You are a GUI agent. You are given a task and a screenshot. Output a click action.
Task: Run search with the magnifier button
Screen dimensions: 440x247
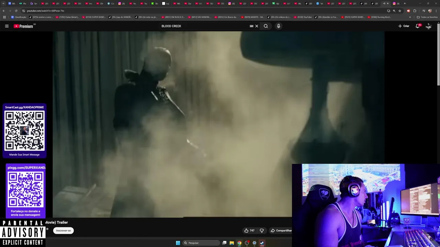[x=266, y=26]
